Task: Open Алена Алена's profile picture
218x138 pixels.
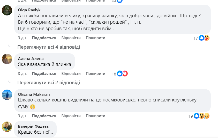Action: pyautogui.click(x=7, y=59)
